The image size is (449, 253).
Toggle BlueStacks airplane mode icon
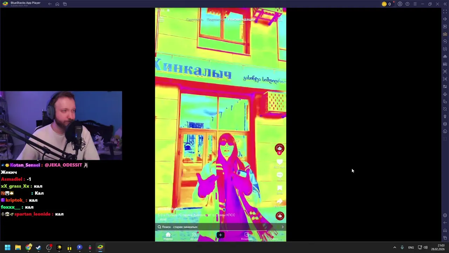pos(445,94)
